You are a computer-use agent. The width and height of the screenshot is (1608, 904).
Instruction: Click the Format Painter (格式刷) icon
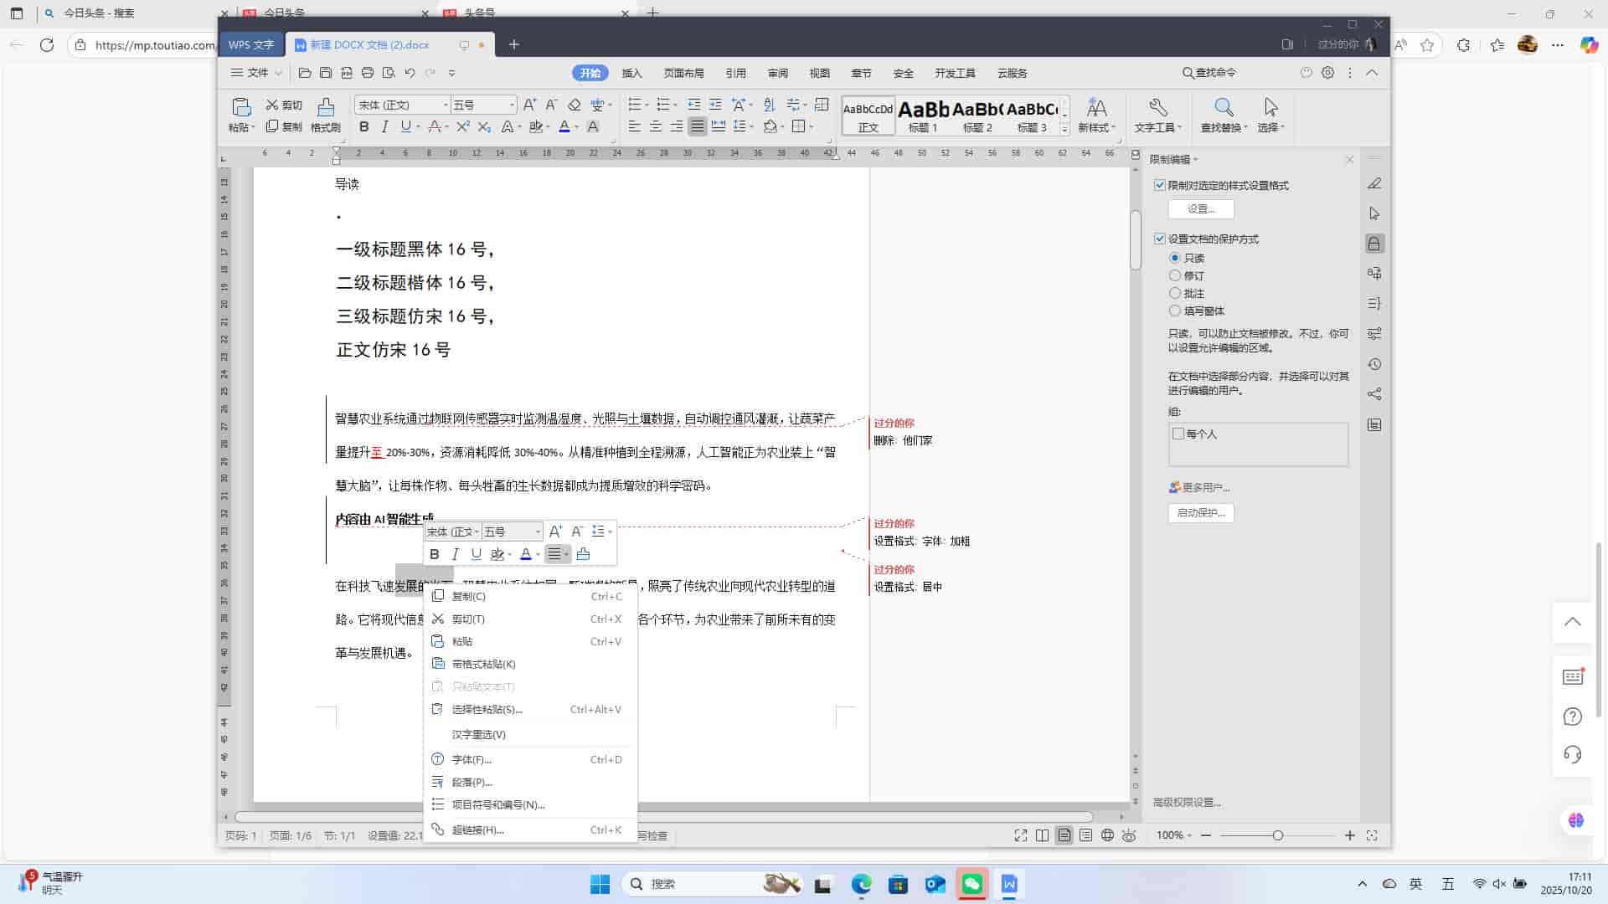point(325,106)
